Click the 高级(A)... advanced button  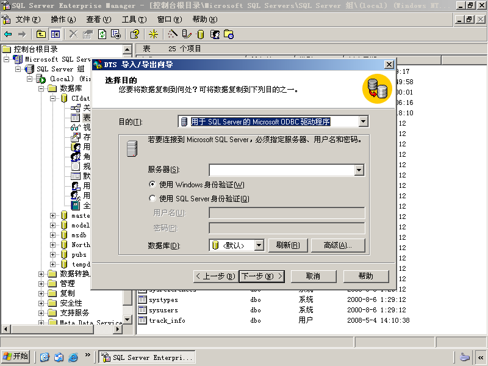[338, 245]
